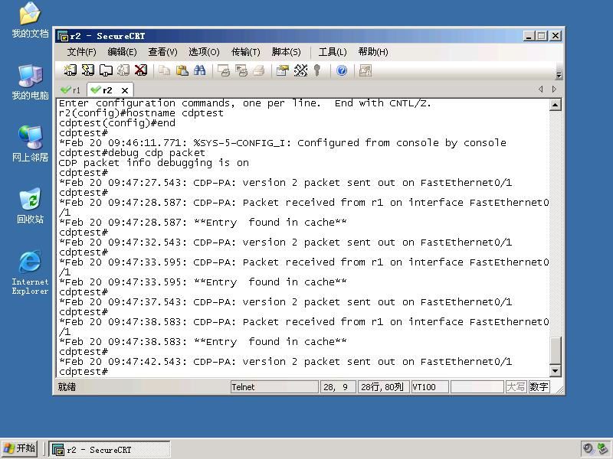Click the Keymap Editor icon

tap(300, 70)
